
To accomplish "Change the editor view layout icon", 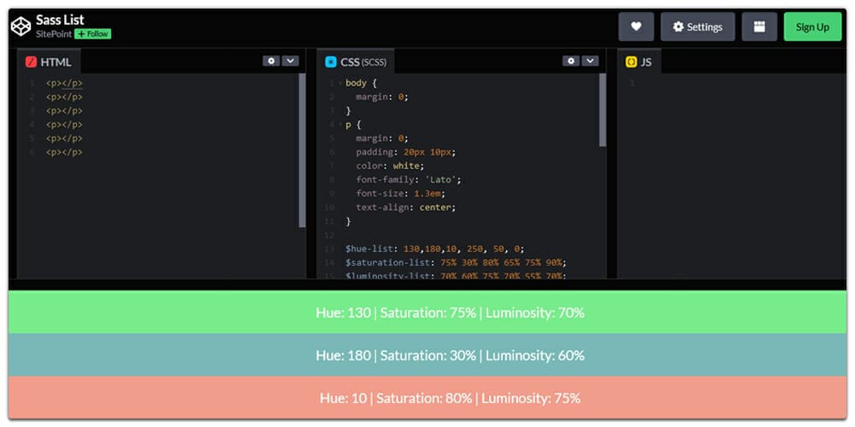I will [x=759, y=26].
